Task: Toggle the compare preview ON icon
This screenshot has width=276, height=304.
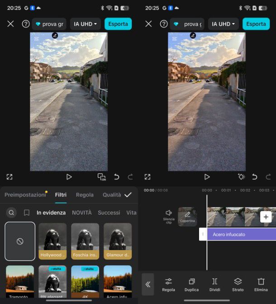Action: 101,177
